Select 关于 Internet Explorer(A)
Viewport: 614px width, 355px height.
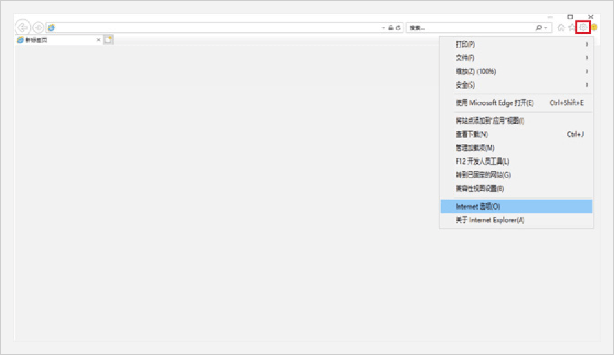coord(490,220)
